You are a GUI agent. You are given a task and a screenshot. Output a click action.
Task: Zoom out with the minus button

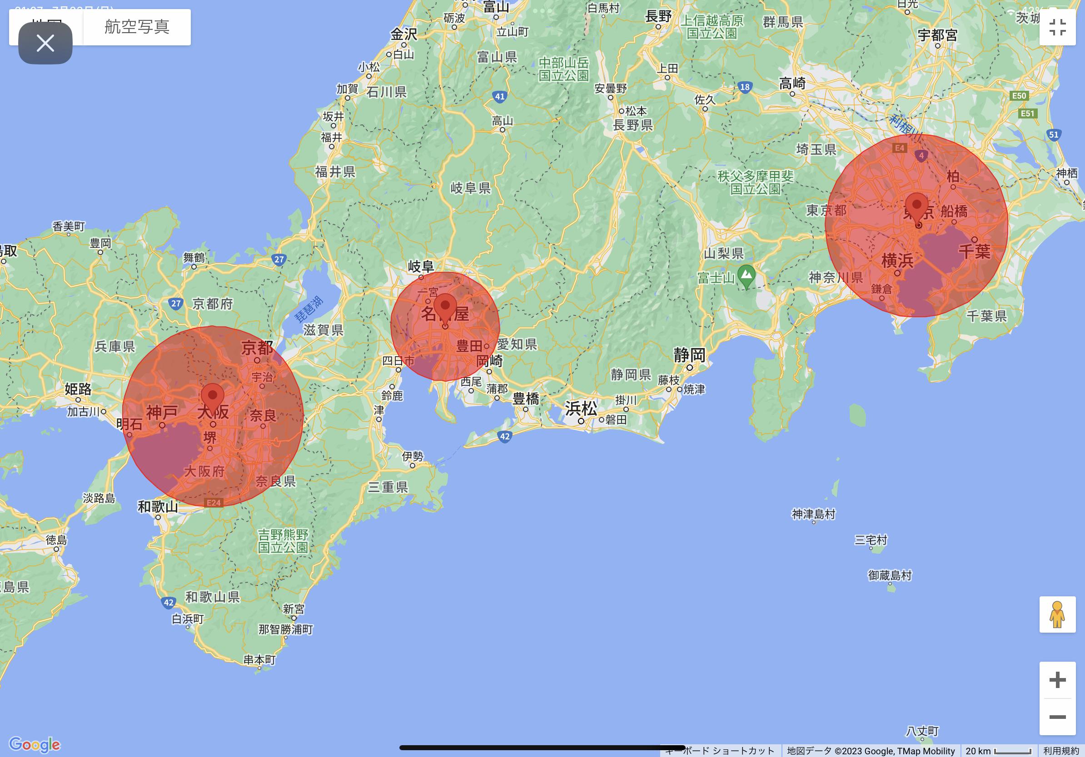coord(1057,718)
